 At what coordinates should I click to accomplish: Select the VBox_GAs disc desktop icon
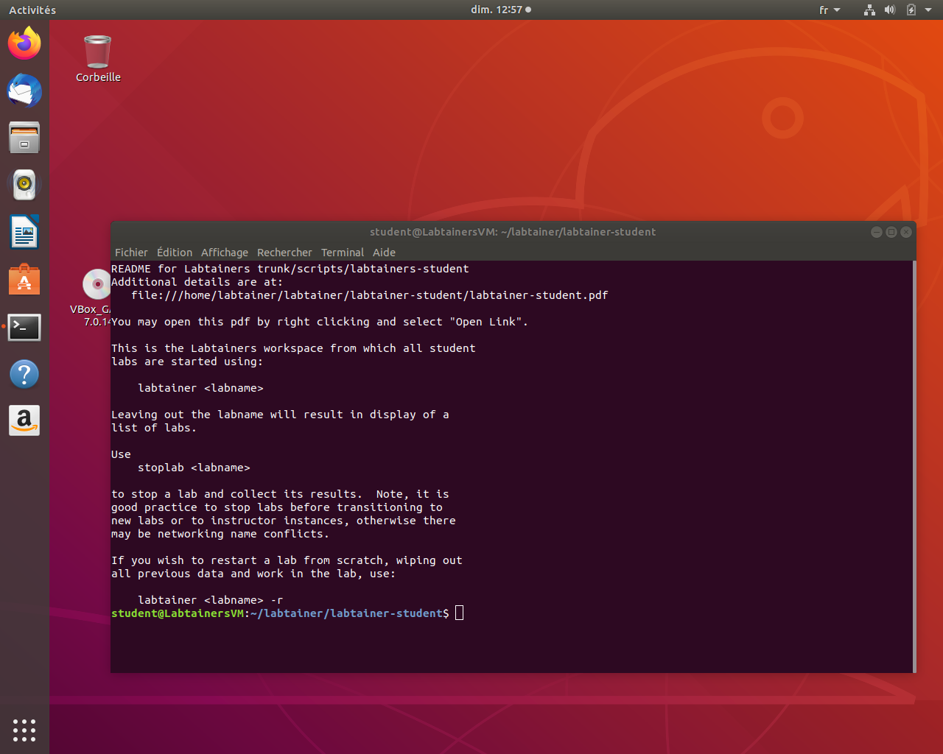point(96,285)
